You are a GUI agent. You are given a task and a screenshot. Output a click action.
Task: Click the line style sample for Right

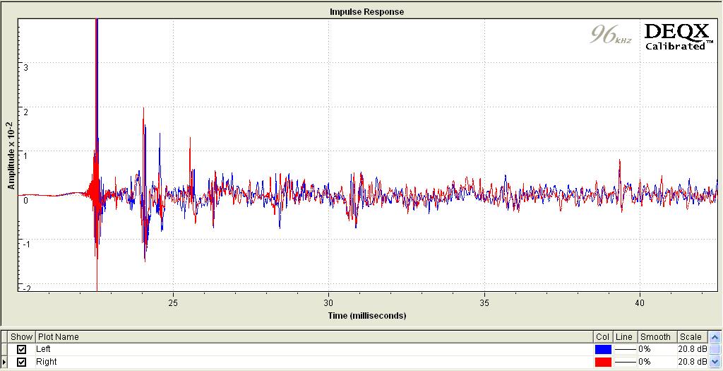(x=625, y=362)
